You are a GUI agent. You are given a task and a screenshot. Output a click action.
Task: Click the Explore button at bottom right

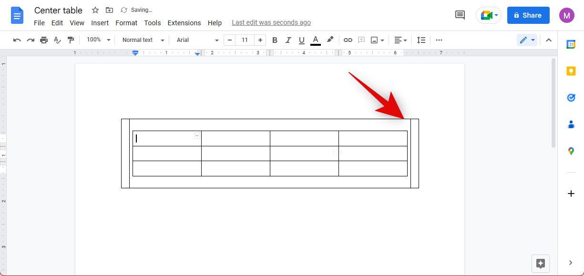coord(541,263)
